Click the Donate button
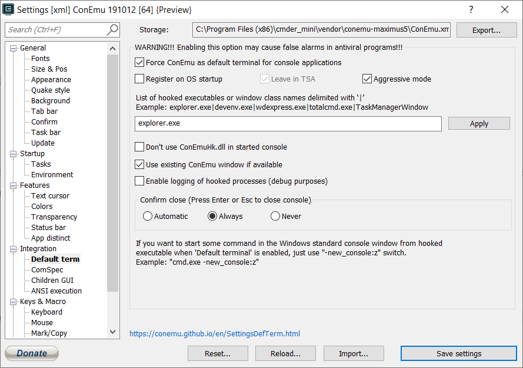The width and height of the screenshot is (523, 368). (x=32, y=353)
